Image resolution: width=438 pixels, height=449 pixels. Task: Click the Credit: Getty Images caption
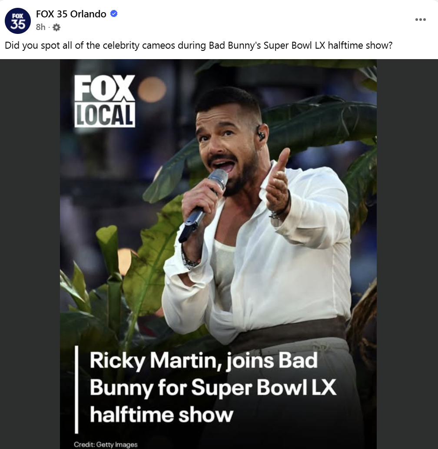(106, 445)
